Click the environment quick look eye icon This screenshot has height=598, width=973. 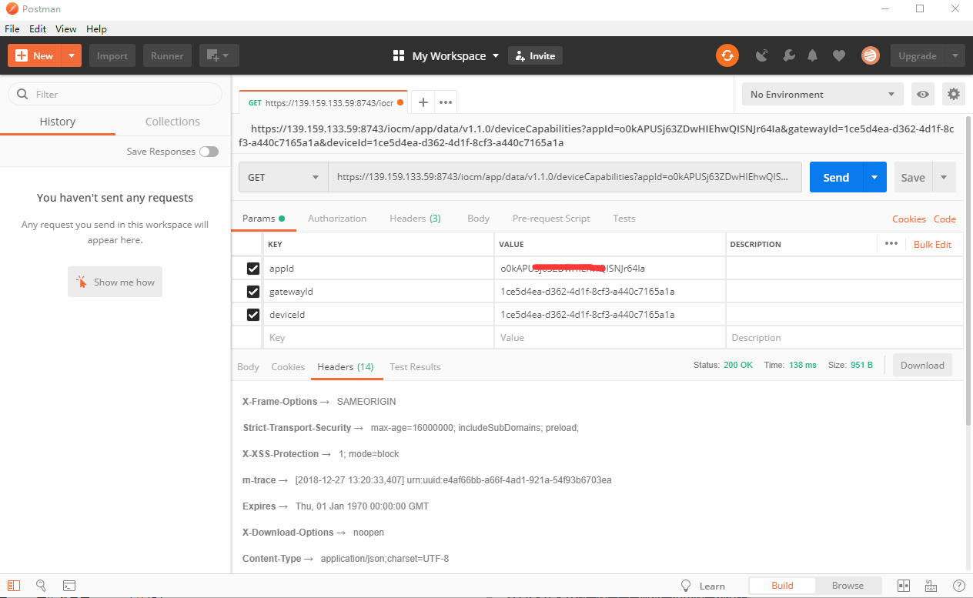922,94
